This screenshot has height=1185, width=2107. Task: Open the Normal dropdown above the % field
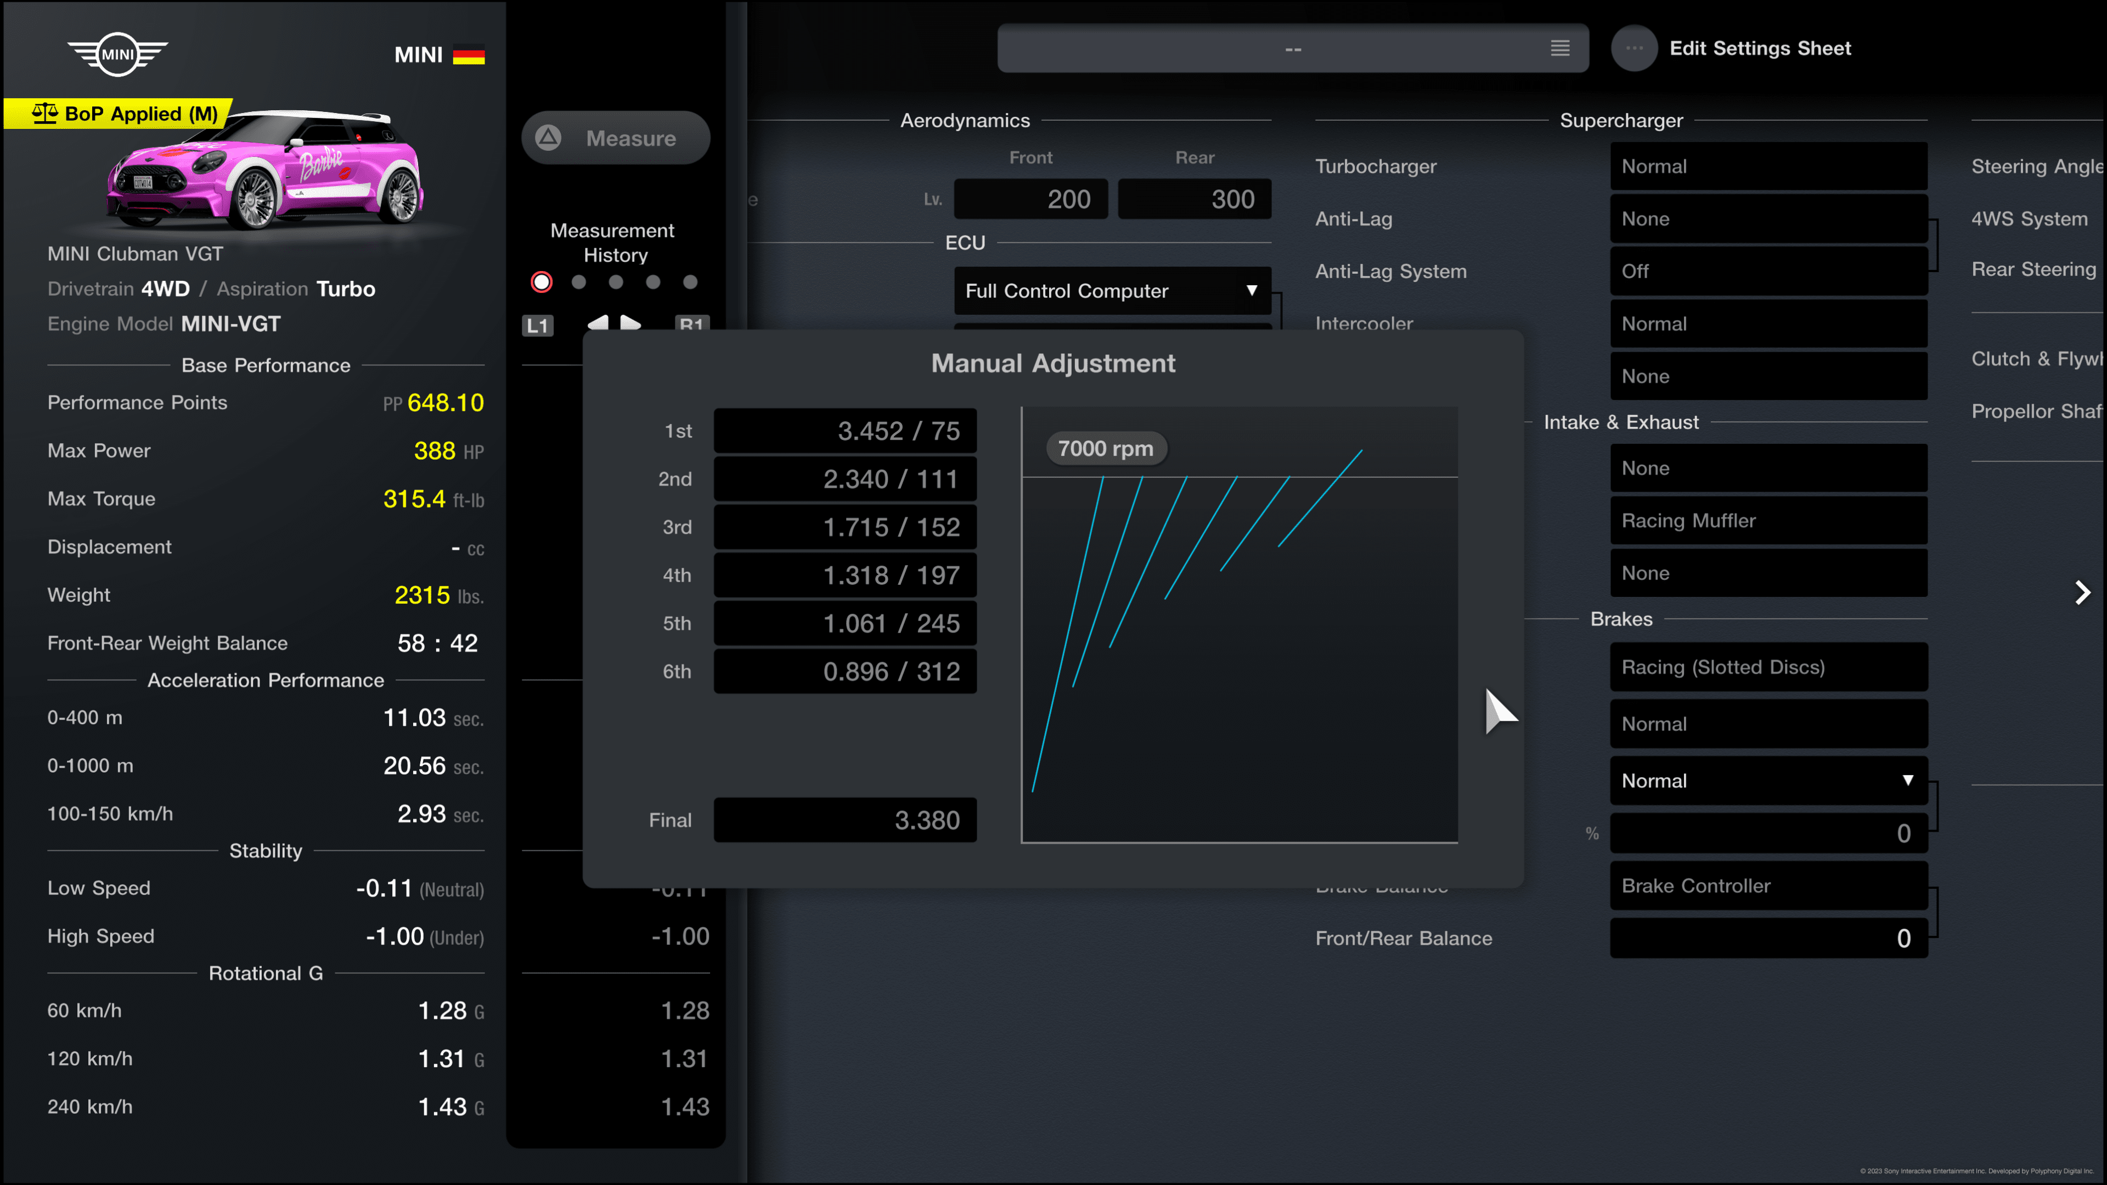point(1768,781)
